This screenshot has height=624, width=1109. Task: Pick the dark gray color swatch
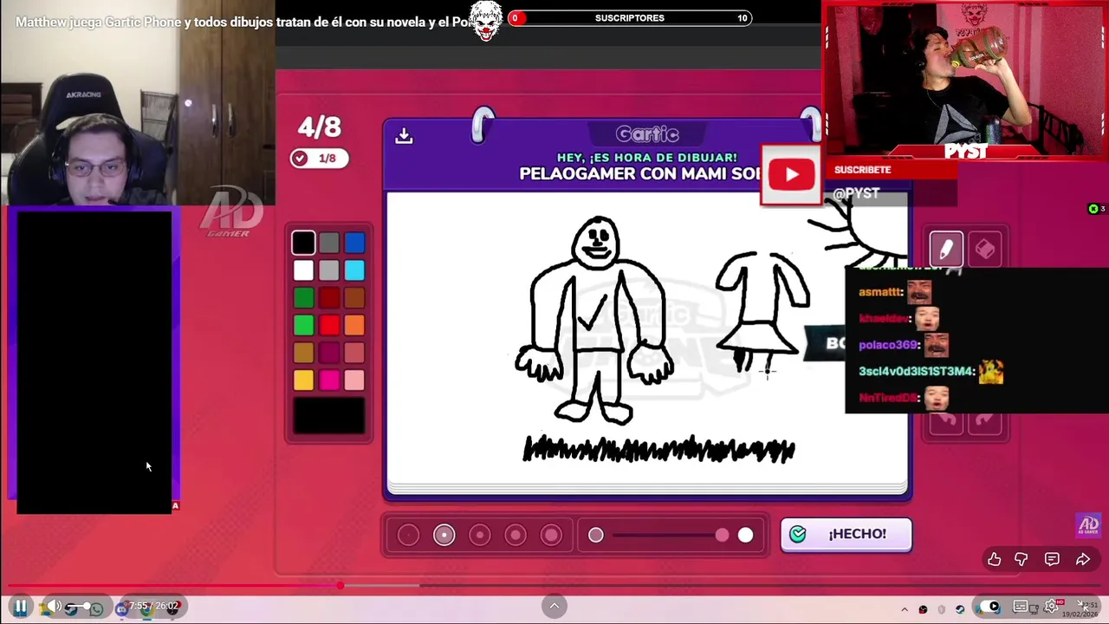(329, 244)
